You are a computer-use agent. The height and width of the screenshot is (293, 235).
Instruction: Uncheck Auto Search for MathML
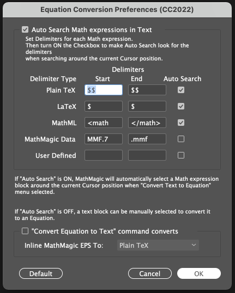pos(181,123)
